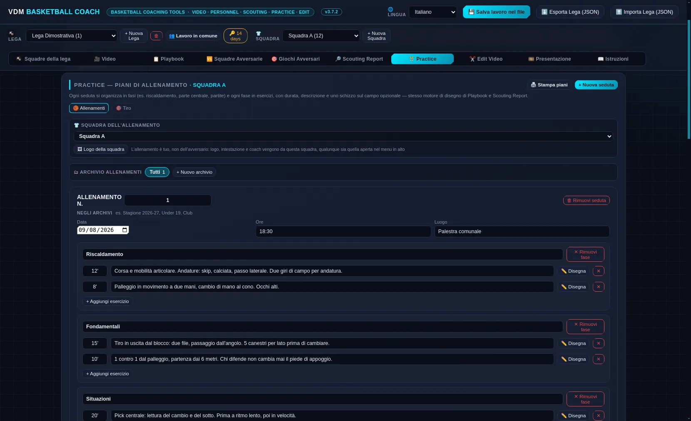Click the calendar icon in the Data field
The image size is (691, 421).
click(x=124, y=230)
